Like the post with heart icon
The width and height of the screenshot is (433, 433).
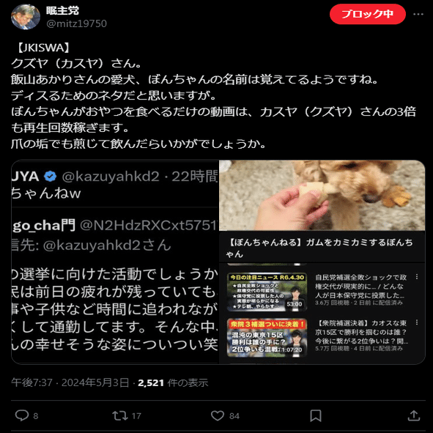pos(218,415)
